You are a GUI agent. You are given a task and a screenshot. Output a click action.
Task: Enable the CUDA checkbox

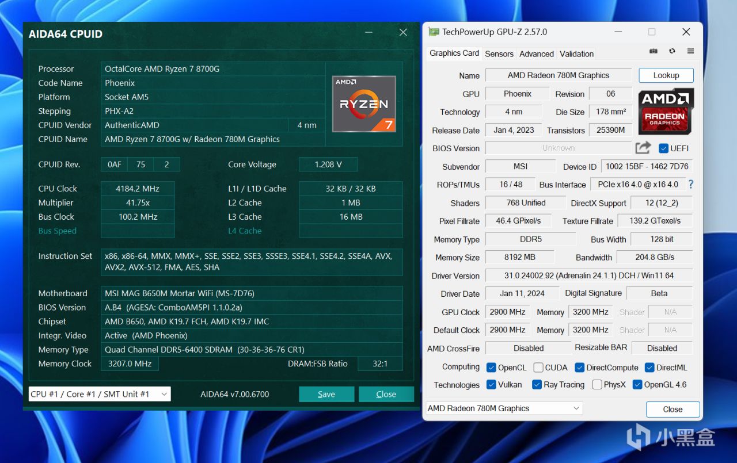tap(538, 368)
